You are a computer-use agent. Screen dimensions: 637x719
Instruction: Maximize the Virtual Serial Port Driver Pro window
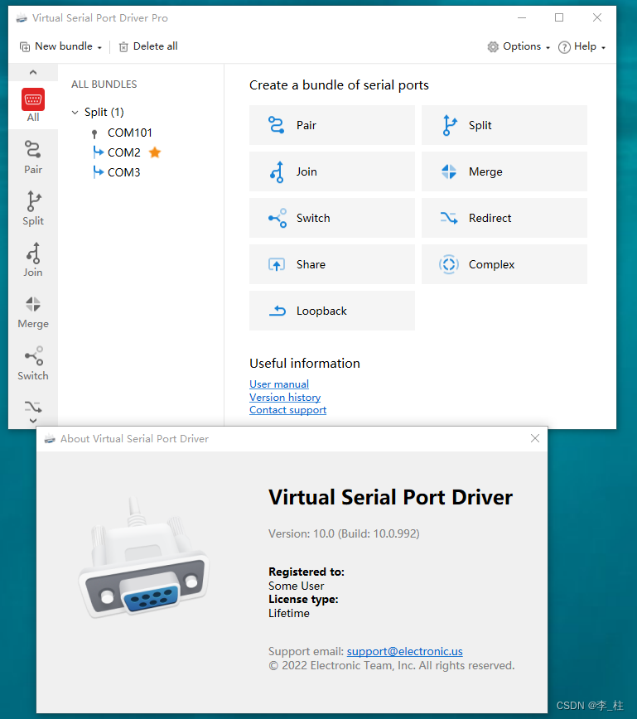tap(559, 17)
